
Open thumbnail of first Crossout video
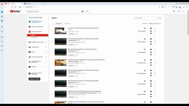[x=61, y=62]
